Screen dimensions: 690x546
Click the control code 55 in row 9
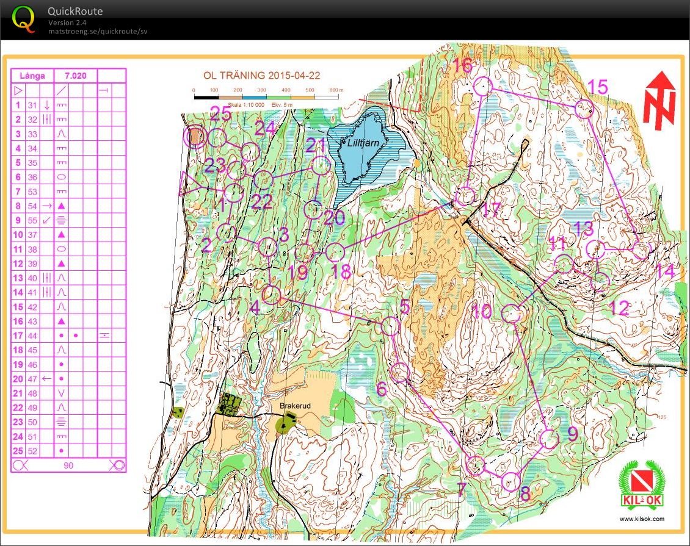pyautogui.click(x=32, y=220)
